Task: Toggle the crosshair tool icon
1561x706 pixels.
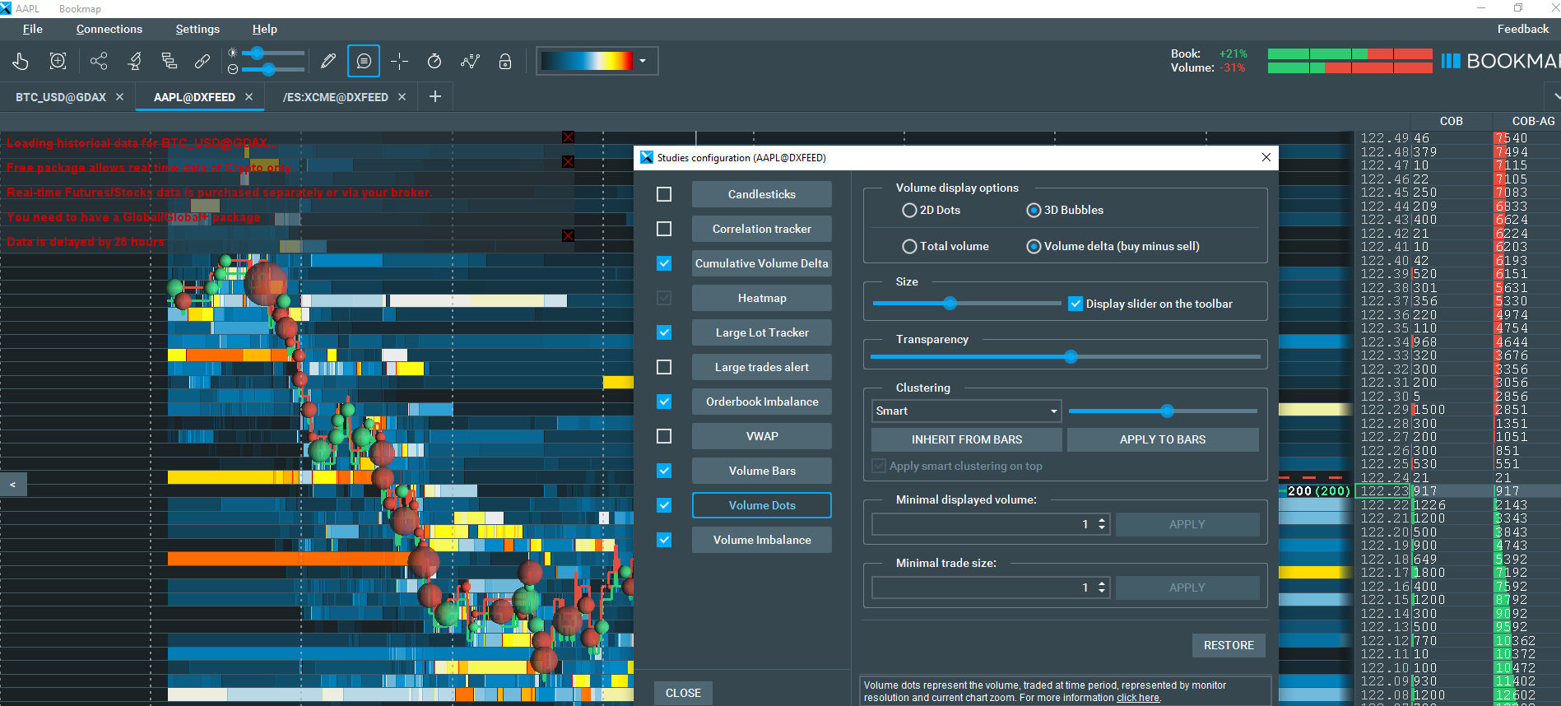Action: (x=400, y=61)
